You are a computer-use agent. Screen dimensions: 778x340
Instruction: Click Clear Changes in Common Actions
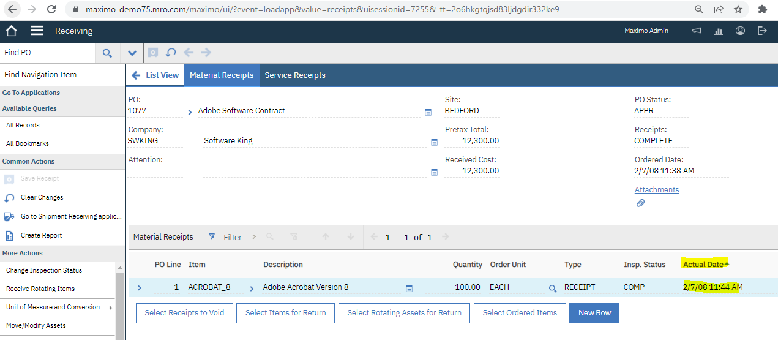(x=42, y=197)
